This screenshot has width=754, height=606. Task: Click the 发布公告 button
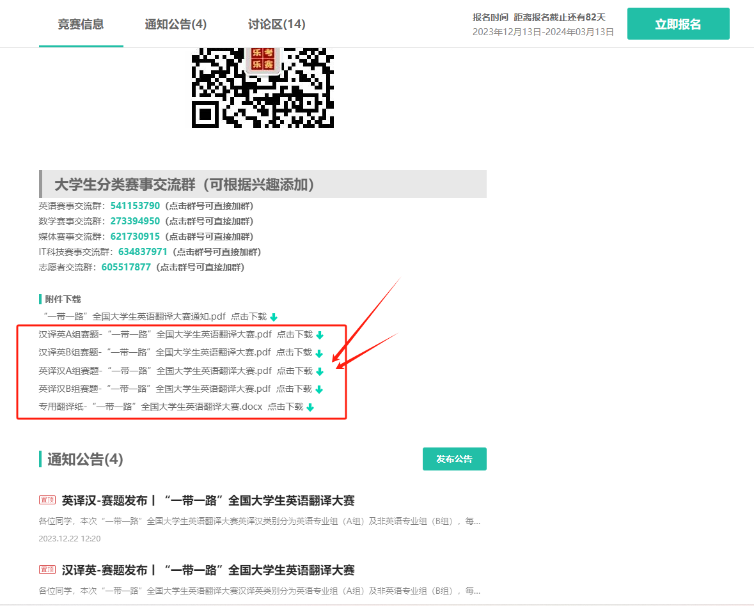(x=454, y=459)
